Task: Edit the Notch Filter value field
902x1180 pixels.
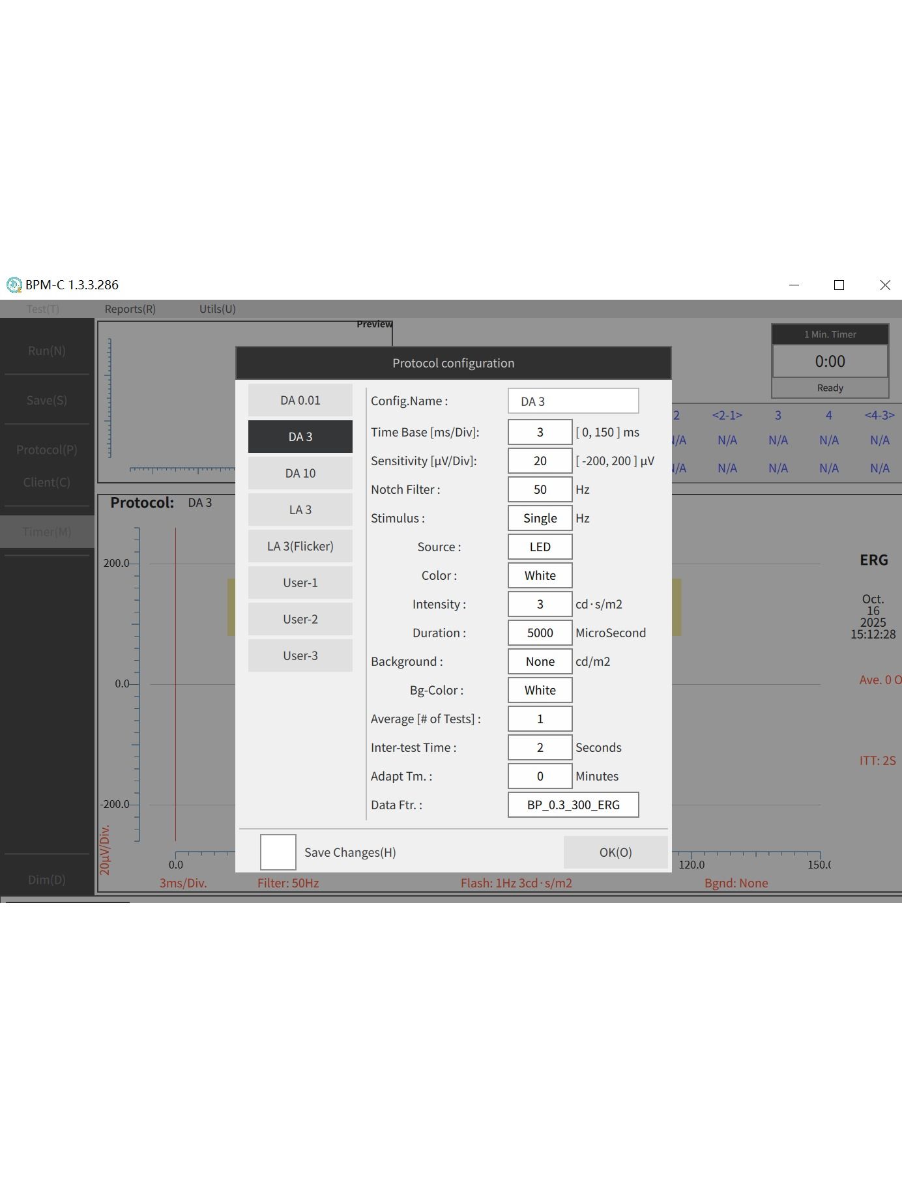Action: click(540, 489)
